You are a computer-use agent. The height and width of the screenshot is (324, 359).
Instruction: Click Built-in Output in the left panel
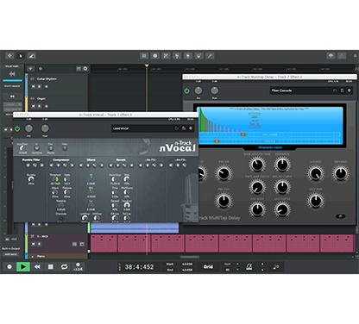coord(11,248)
